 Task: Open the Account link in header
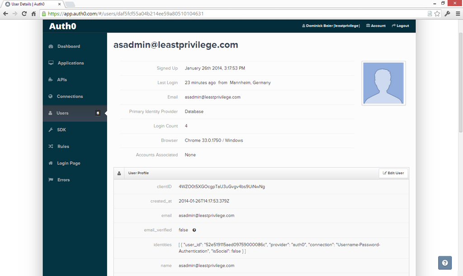click(376, 26)
